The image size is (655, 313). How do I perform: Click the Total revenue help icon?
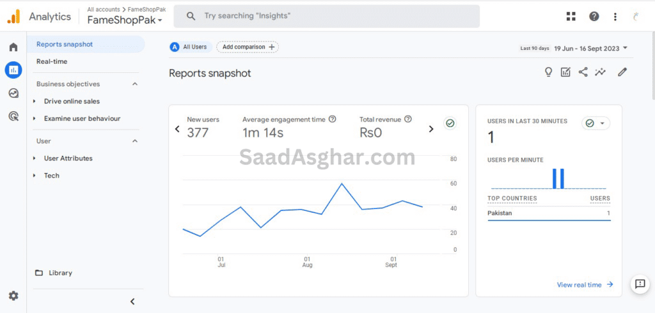pos(408,119)
